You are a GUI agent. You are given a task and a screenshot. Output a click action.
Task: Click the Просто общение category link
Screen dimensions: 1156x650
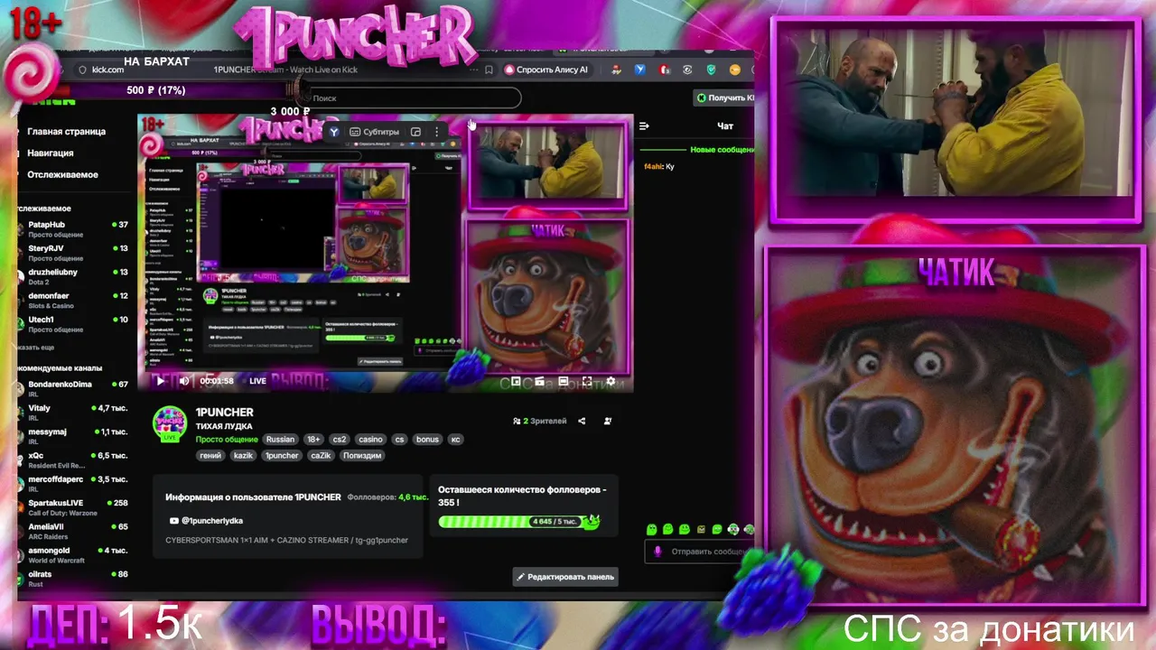pos(227,440)
